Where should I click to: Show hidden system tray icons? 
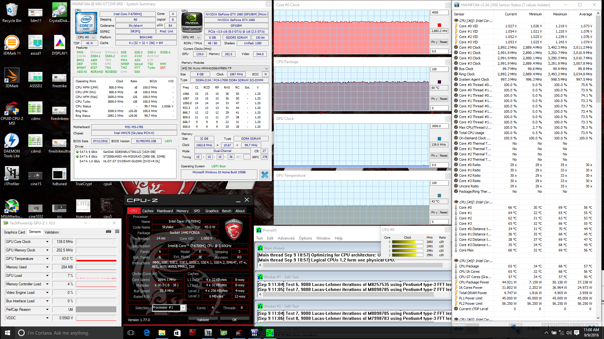tap(546, 333)
